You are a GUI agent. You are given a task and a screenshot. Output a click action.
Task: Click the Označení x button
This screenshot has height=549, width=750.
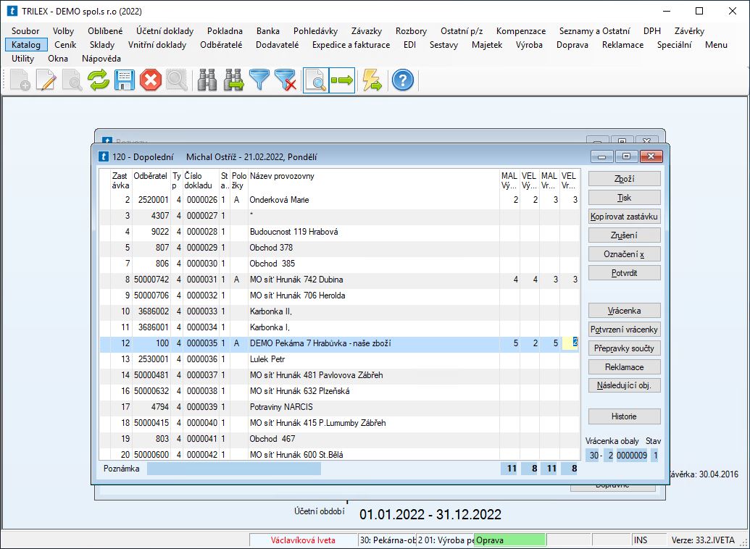(624, 254)
